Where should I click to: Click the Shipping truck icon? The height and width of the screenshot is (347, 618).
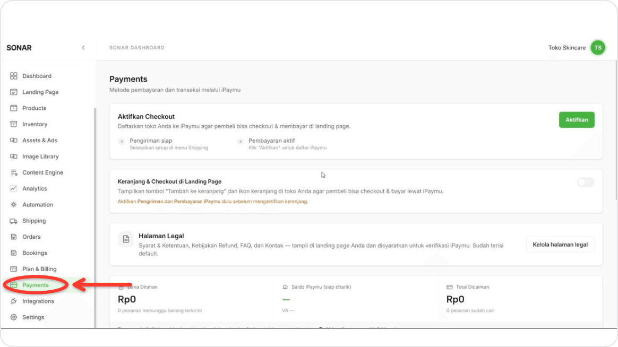14,221
